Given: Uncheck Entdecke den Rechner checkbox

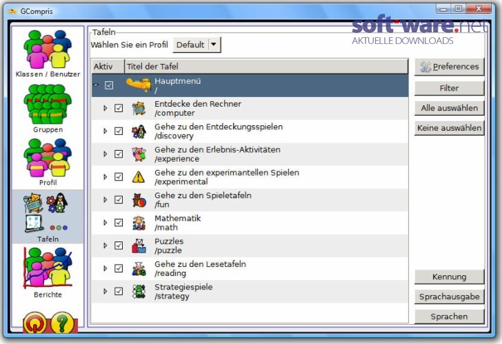Looking at the screenshot, I should (119, 108).
